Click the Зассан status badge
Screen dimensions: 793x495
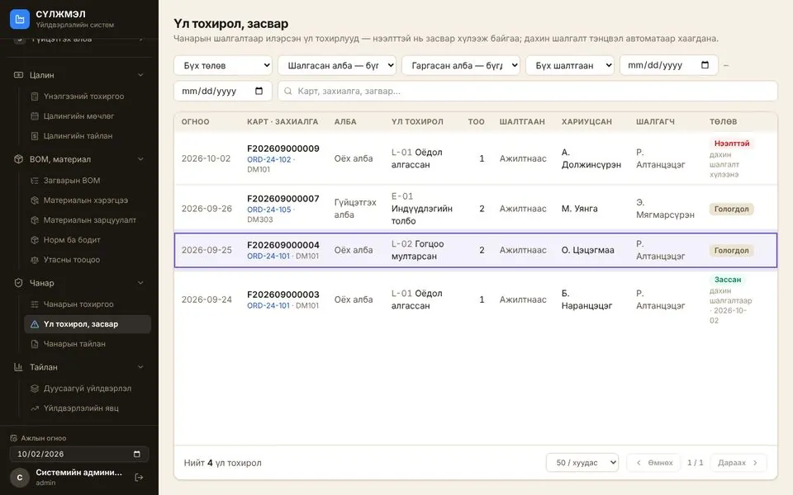tap(728, 280)
